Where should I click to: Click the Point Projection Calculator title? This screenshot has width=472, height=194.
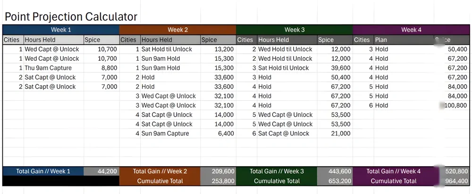pos(71,17)
